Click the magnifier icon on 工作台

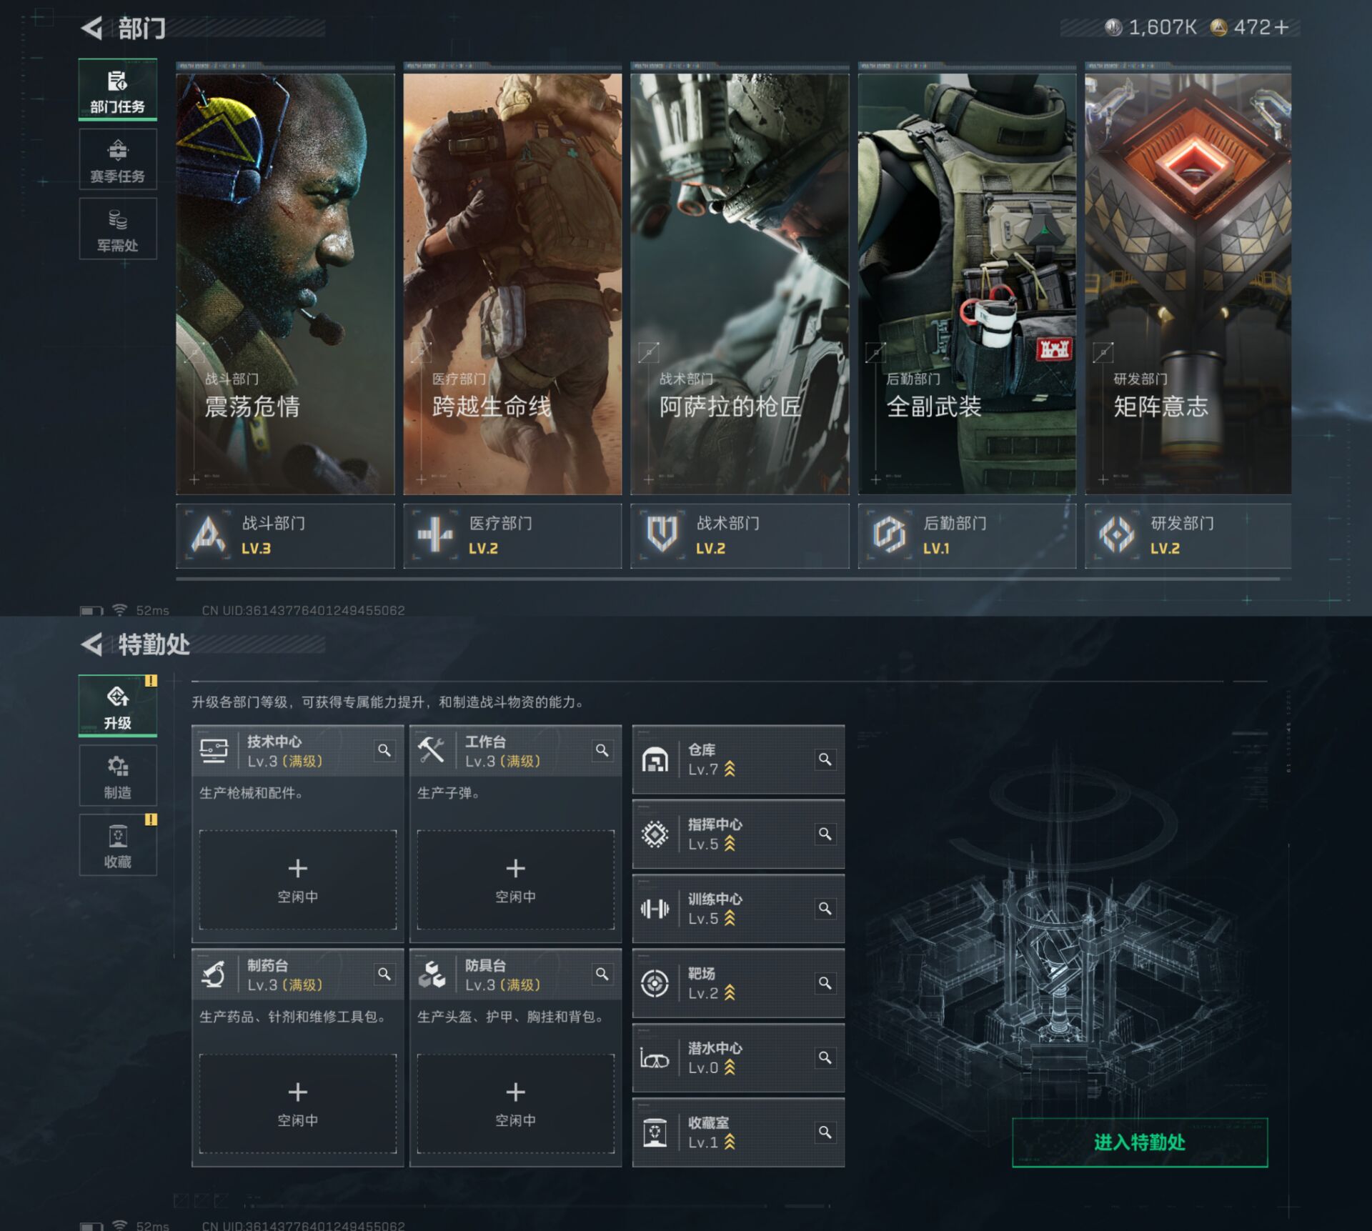tap(602, 750)
